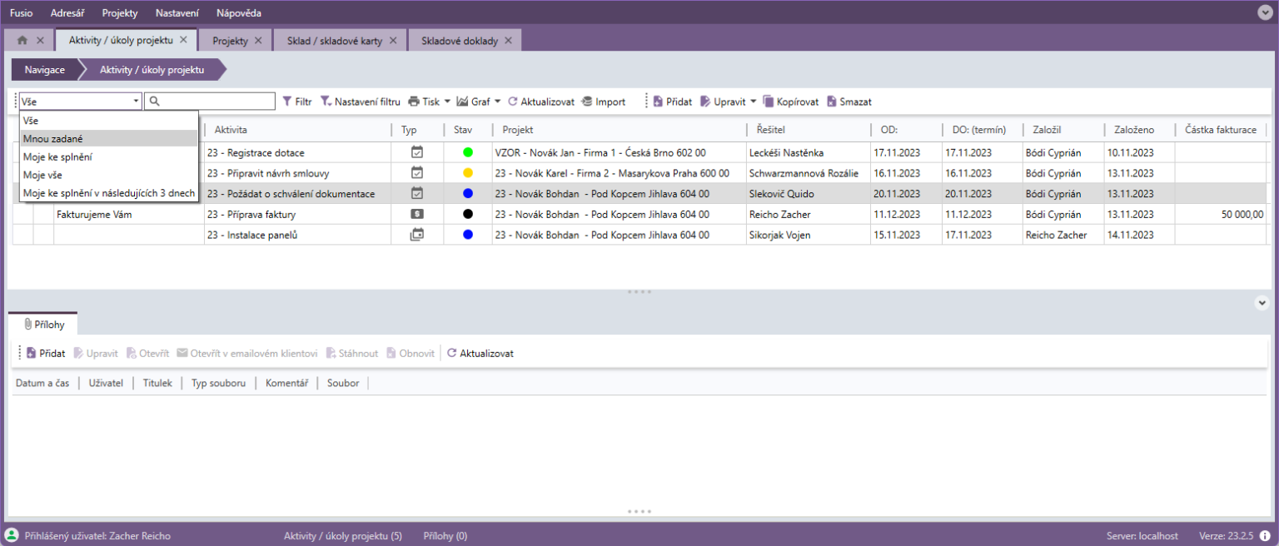
Task: Close the Projekty tab
Action: (257, 40)
